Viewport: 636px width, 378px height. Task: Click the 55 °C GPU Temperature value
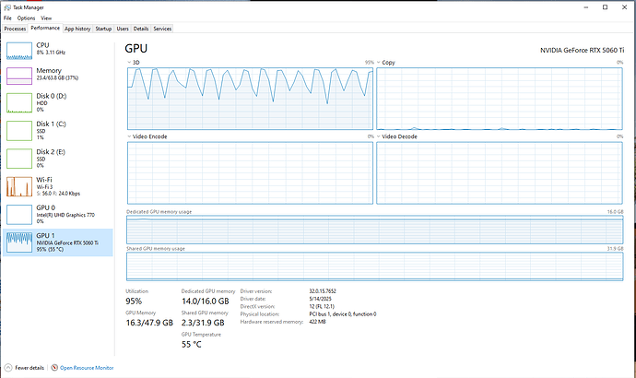point(192,344)
